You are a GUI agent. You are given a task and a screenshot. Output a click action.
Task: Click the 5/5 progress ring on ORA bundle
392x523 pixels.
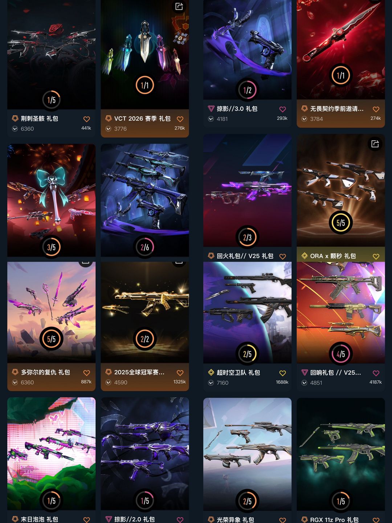(x=341, y=223)
